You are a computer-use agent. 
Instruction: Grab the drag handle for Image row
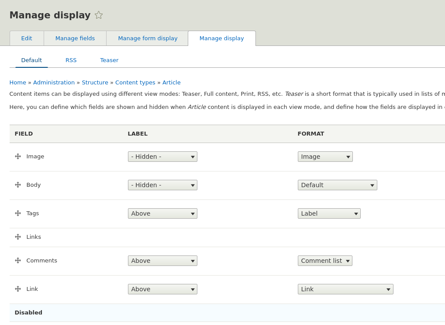click(18, 157)
